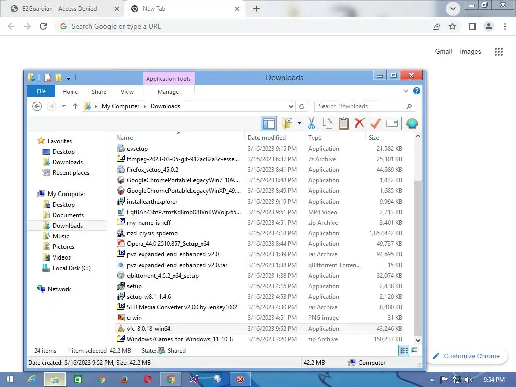Bookmark this tab with star icon

(x=453, y=26)
